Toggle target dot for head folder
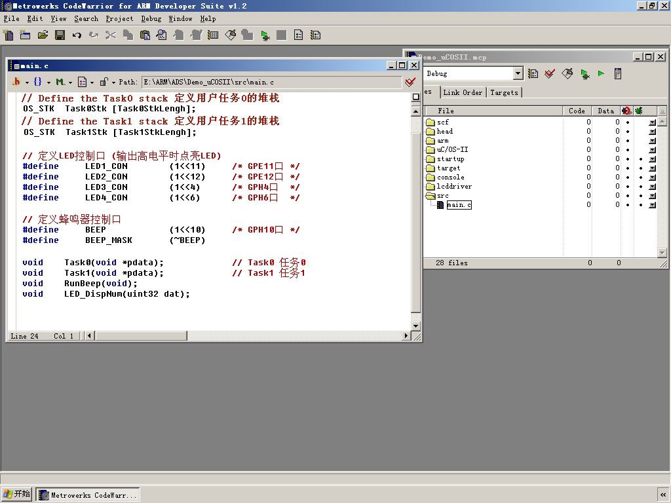The width and height of the screenshot is (671, 503). pos(628,131)
